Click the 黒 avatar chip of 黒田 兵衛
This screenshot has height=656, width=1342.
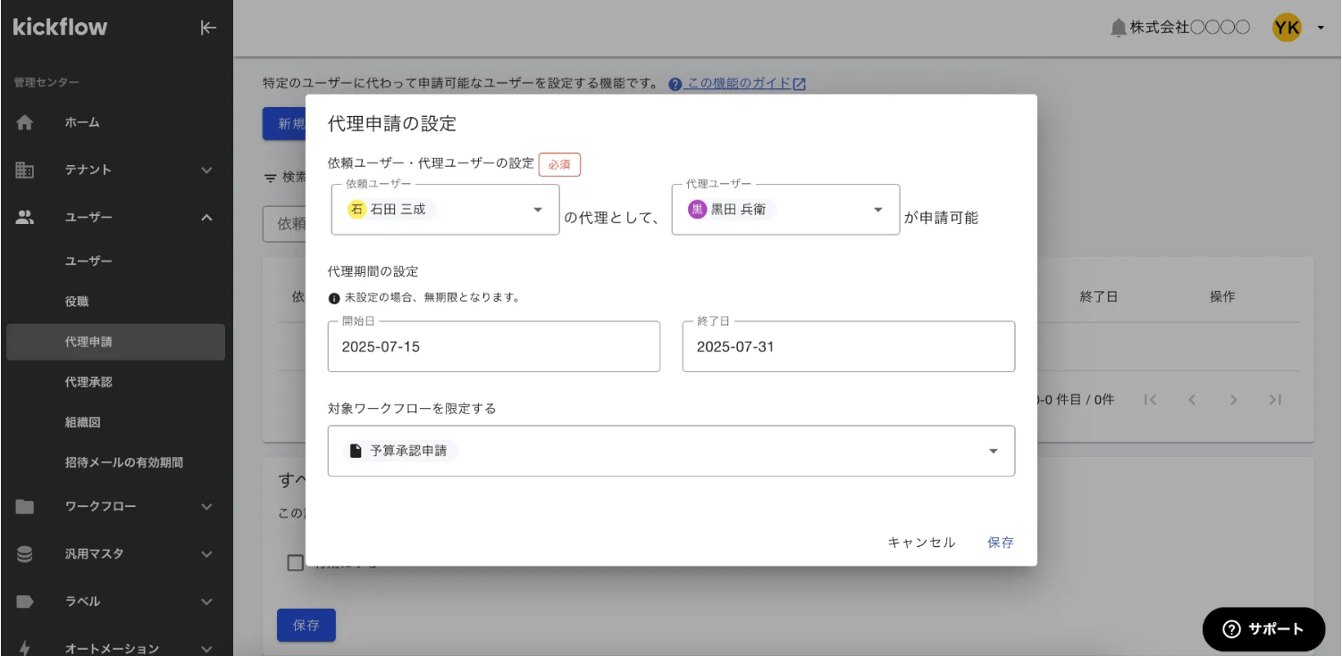[x=698, y=210]
